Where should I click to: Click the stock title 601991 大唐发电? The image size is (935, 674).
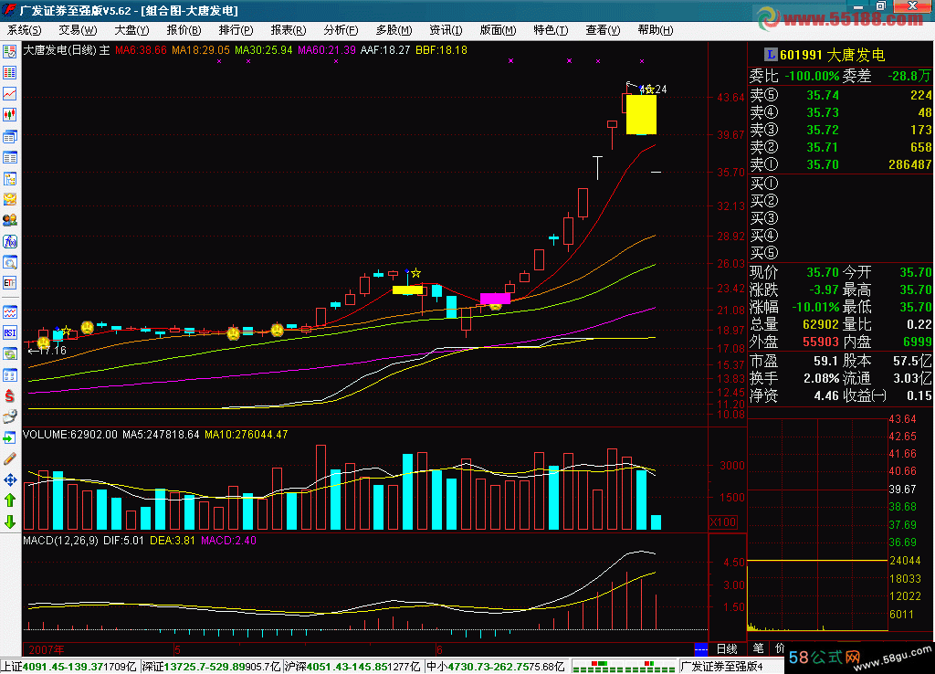[x=833, y=55]
